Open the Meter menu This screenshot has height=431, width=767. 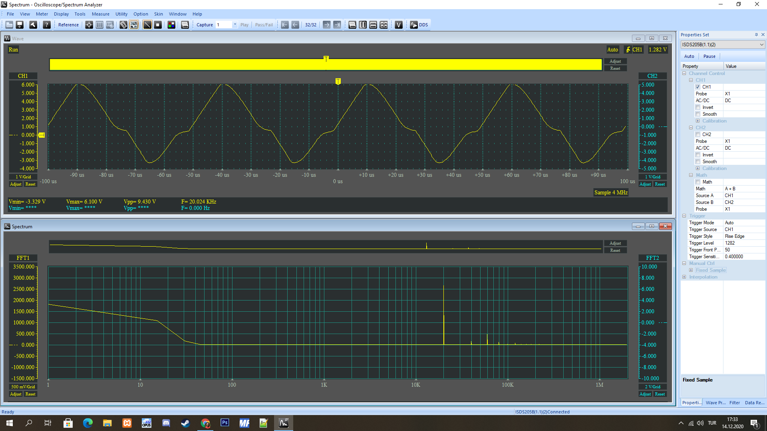[x=42, y=14]
